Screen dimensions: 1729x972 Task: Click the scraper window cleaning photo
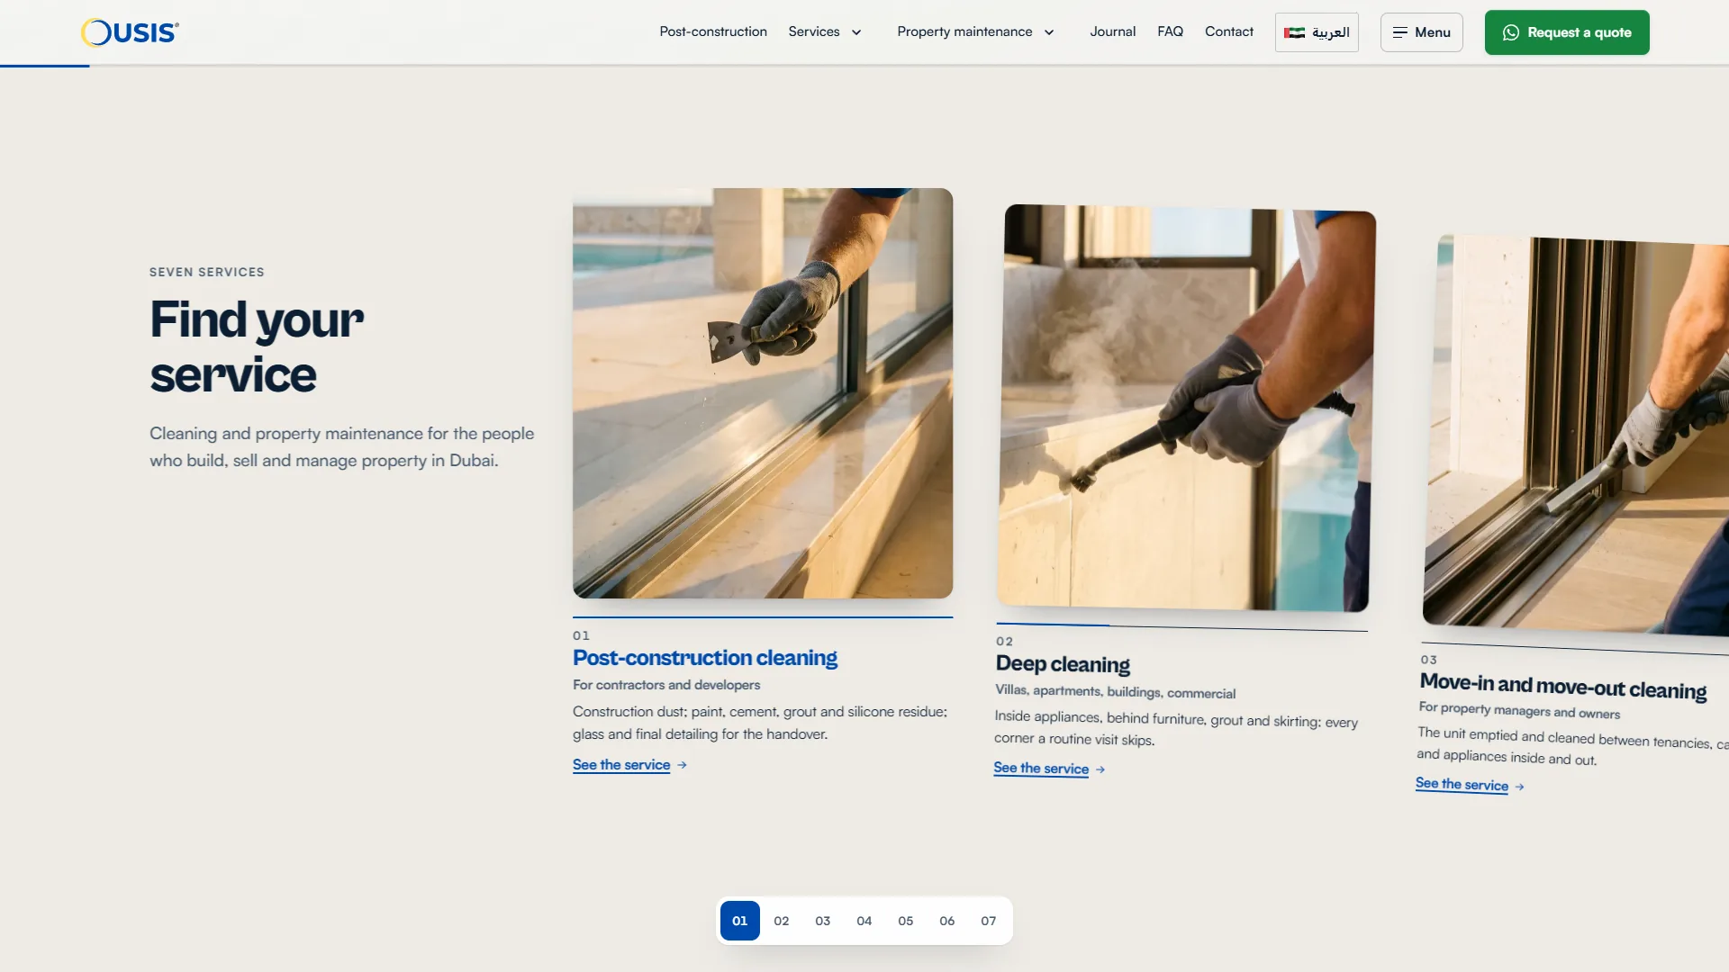[763, 393]
